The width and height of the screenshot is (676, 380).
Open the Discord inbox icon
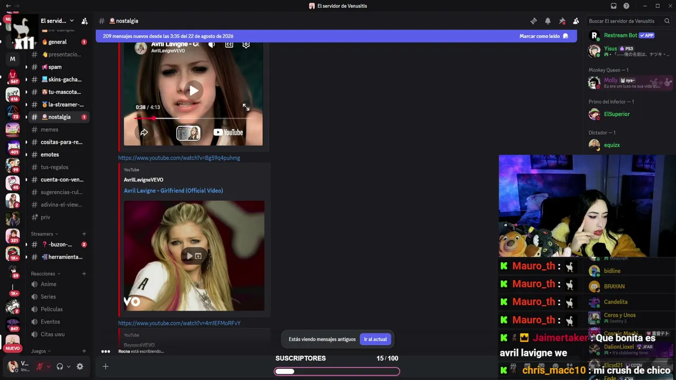(x=614, y=6)
